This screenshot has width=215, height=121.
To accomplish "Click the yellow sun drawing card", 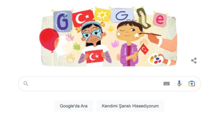I will [x=102, y=15].
